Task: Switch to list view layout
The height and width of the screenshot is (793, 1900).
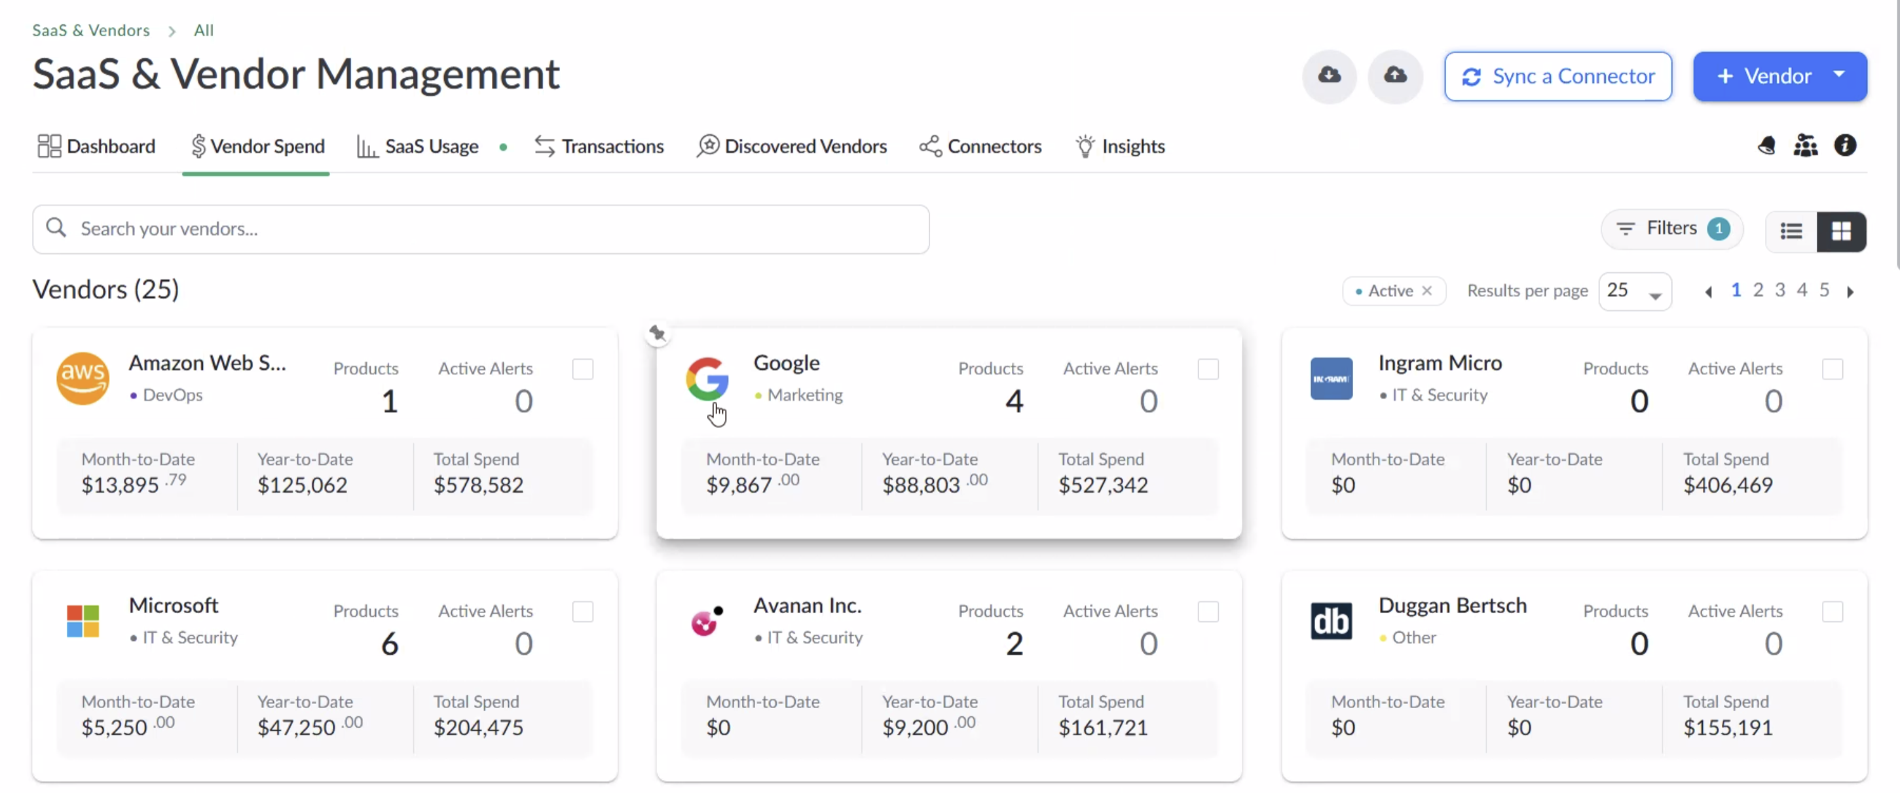Action: [1791, 232]
